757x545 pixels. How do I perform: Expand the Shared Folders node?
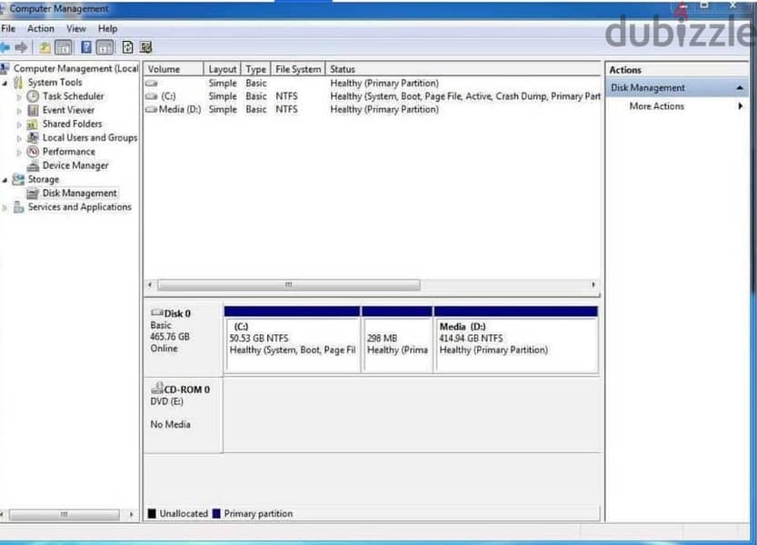(19, 124)
